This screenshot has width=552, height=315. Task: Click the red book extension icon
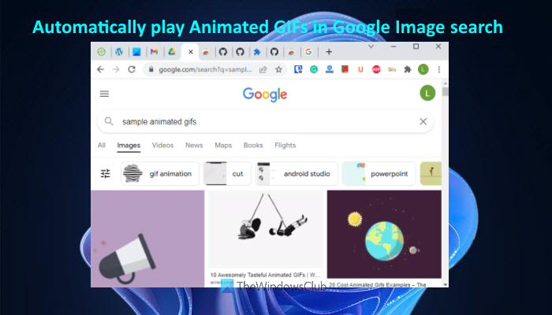click(345, 69)
